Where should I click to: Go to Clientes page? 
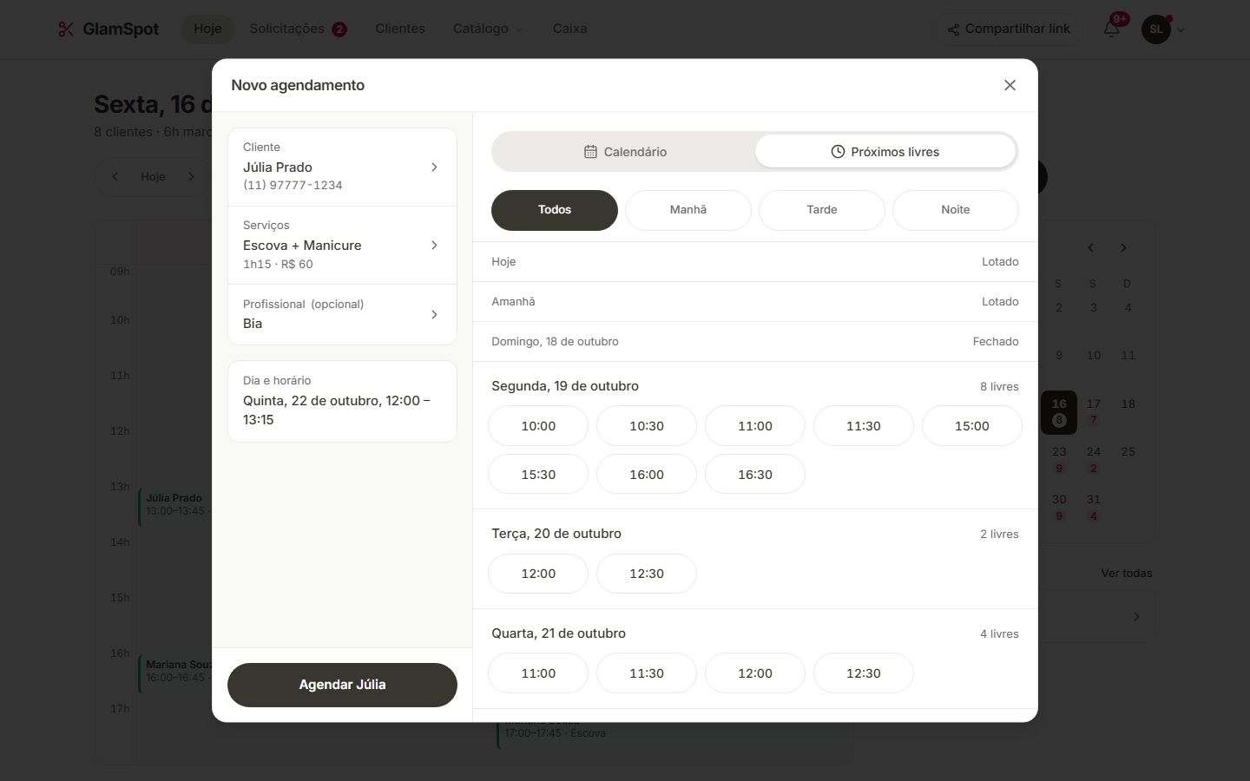(400, 29)
